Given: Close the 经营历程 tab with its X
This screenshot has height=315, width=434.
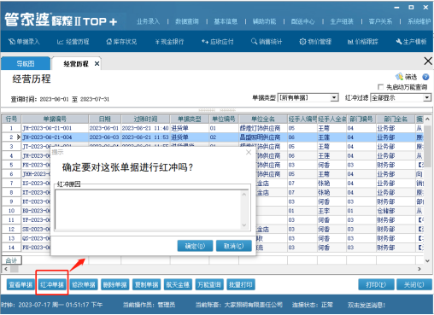Looking at the screenshot, I should coord(97,63).
